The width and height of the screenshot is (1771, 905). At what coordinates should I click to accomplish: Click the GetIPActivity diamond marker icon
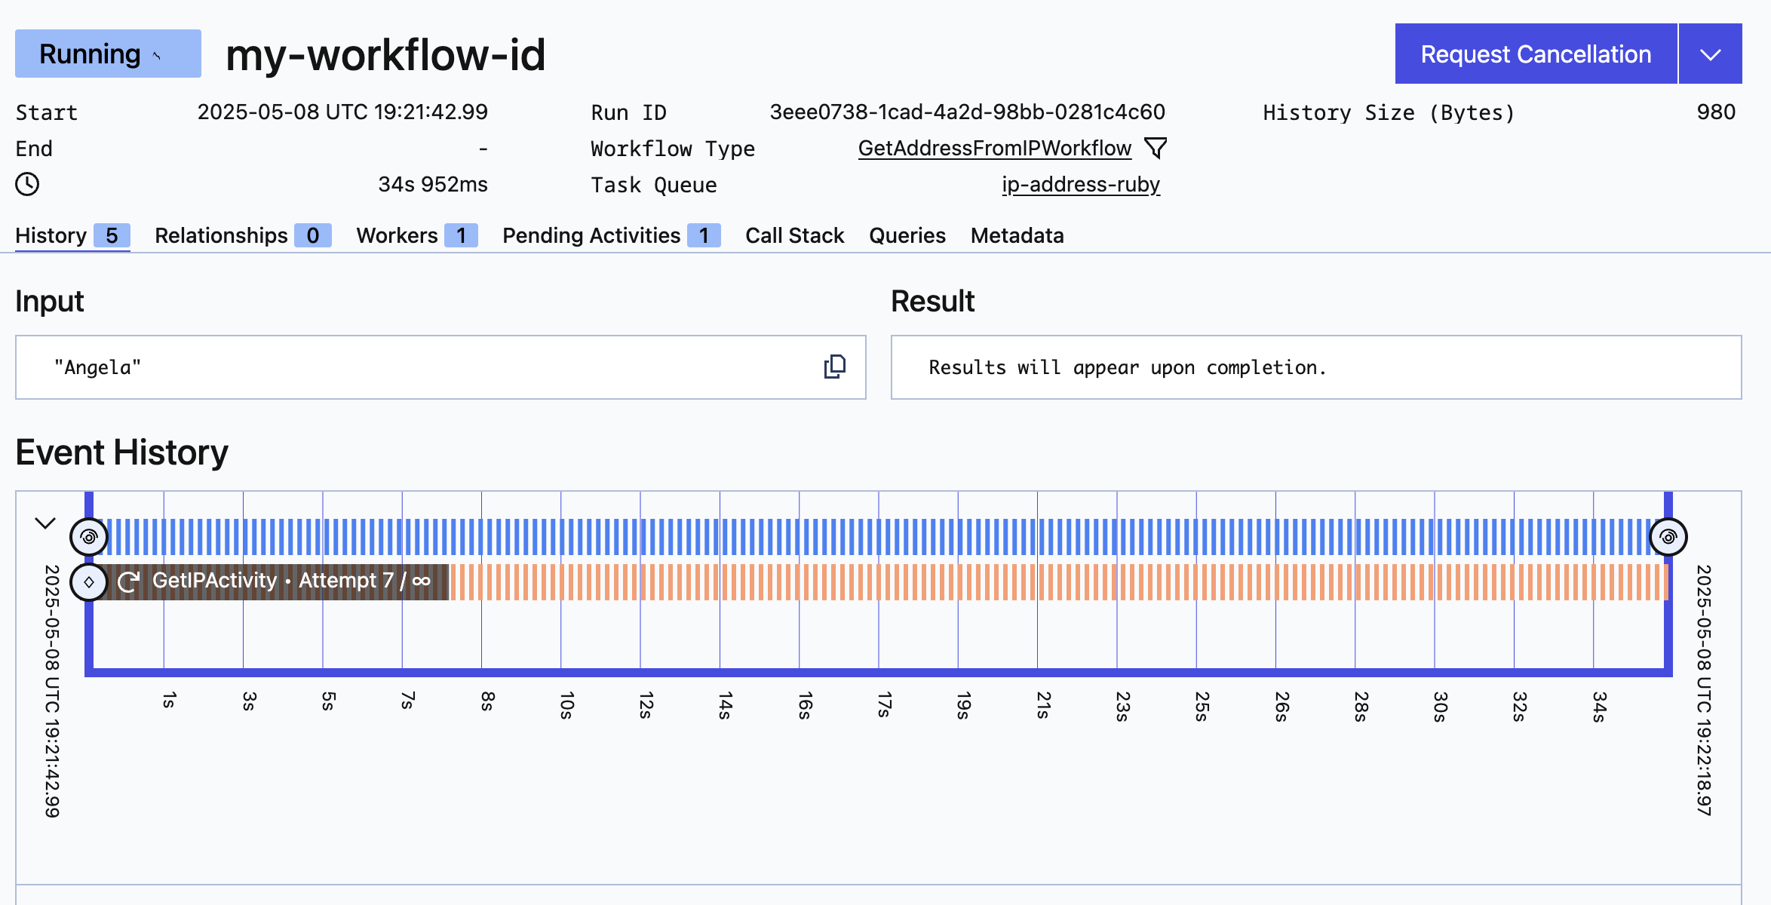click(89, 582)
